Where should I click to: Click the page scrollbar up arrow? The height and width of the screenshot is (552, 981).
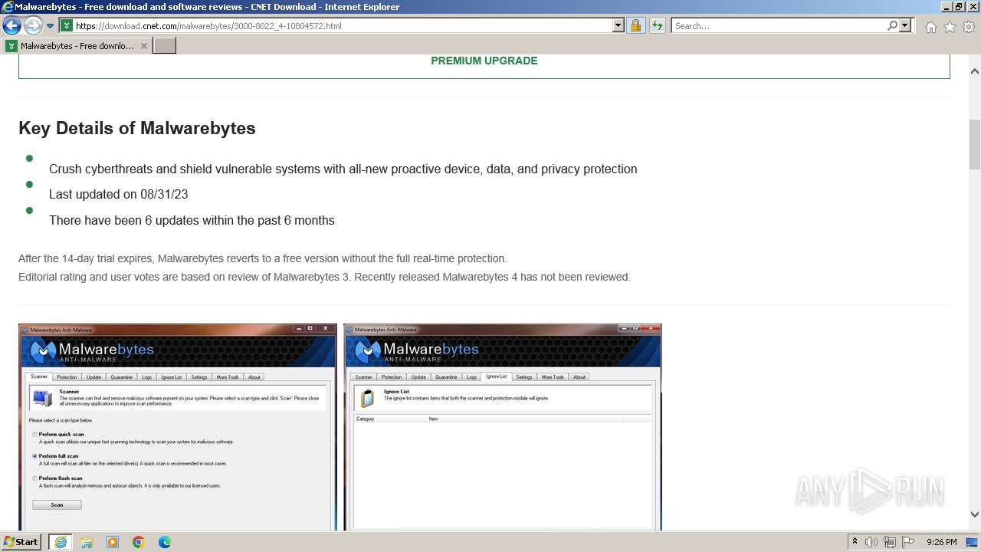coord(975,71)
